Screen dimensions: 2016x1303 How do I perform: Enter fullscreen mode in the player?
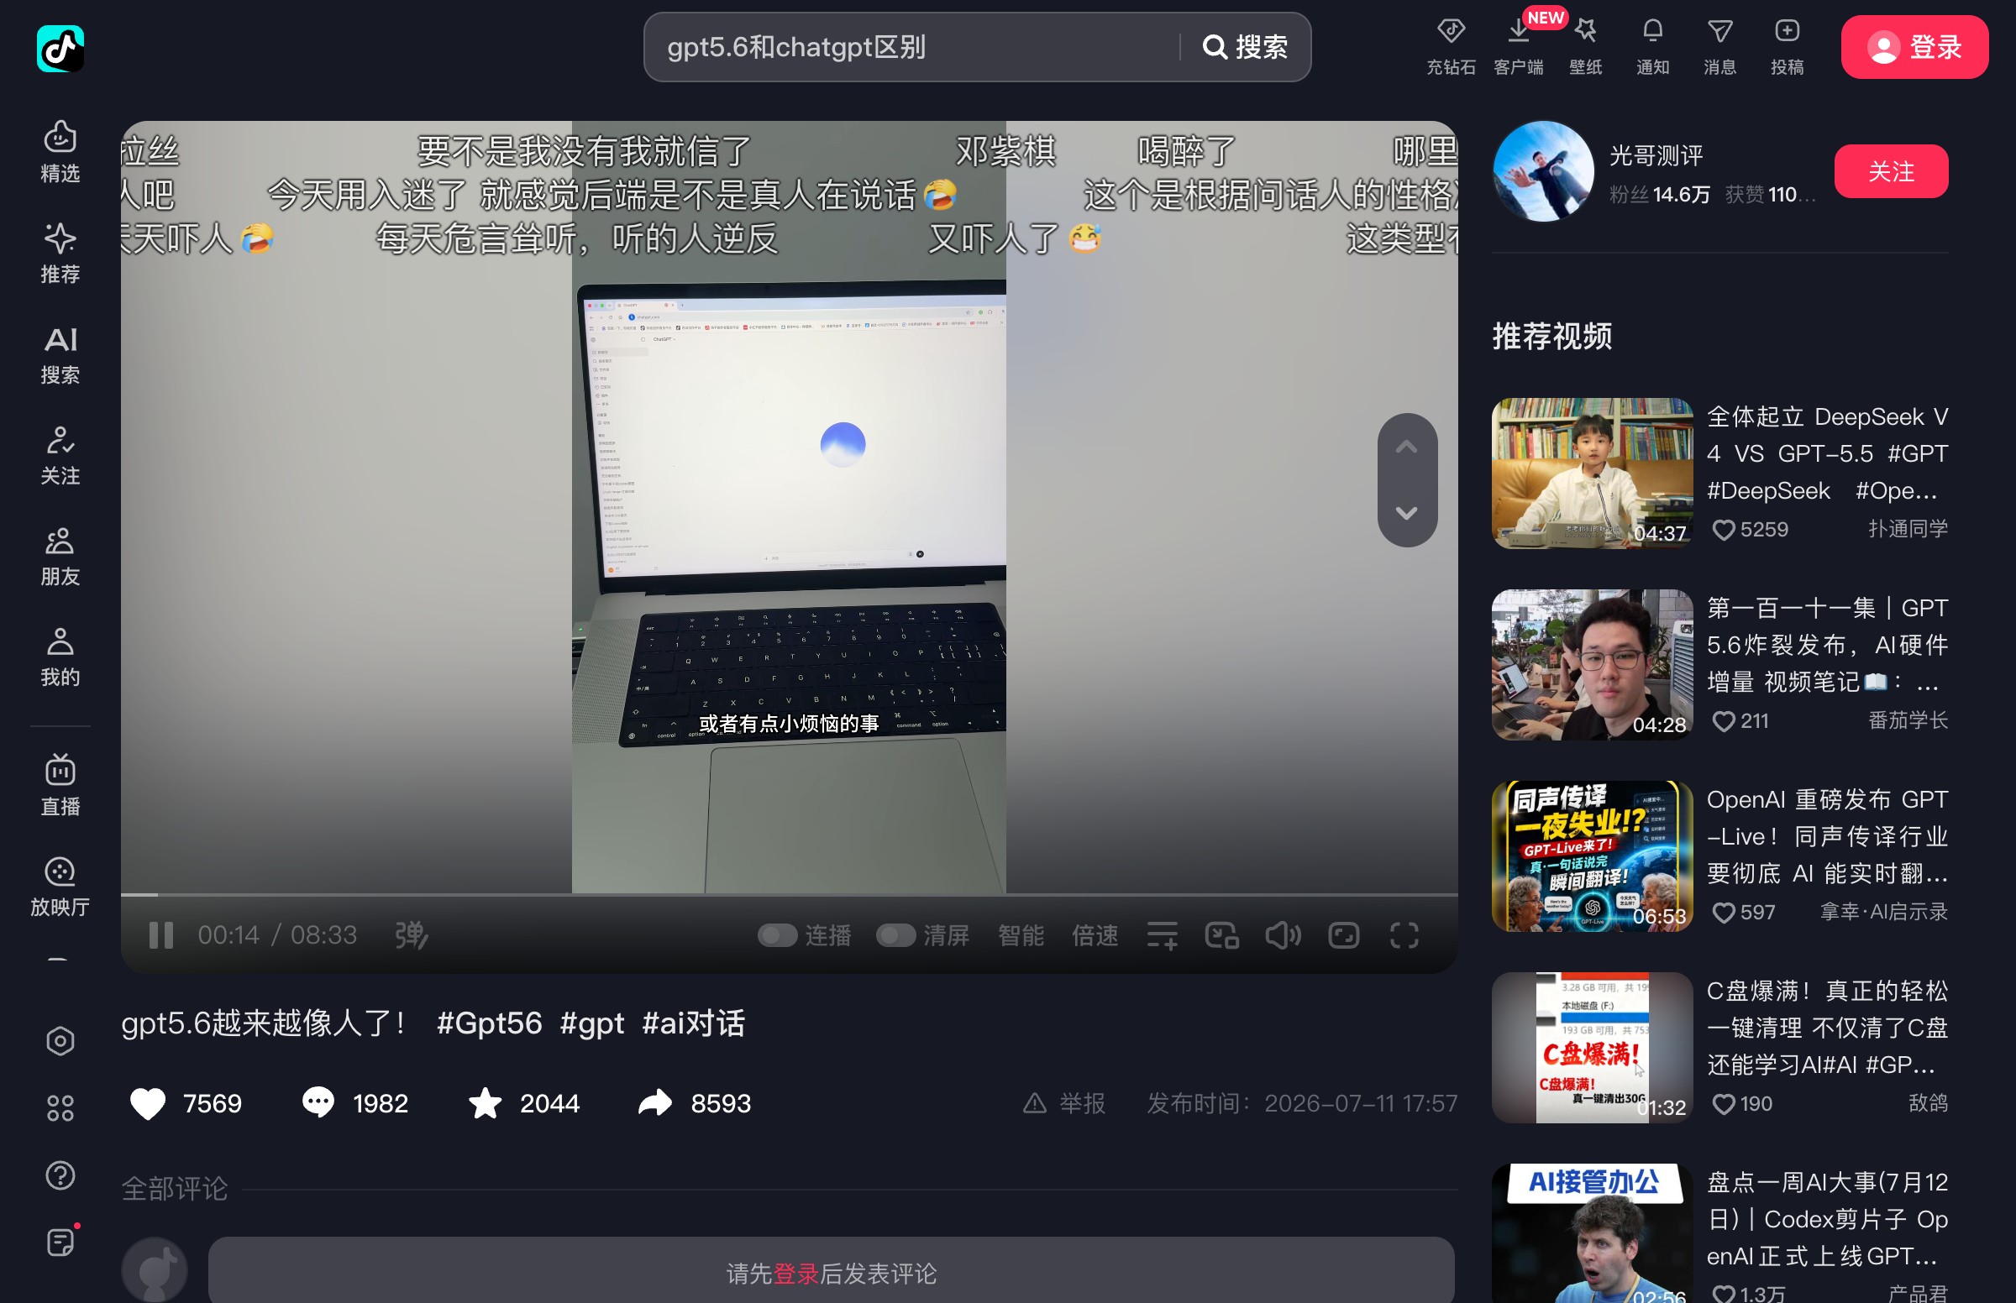point(1404,935)
